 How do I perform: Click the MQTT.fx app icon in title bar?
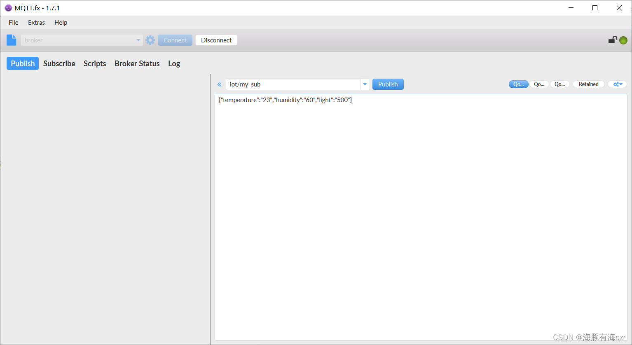point(8,8)
